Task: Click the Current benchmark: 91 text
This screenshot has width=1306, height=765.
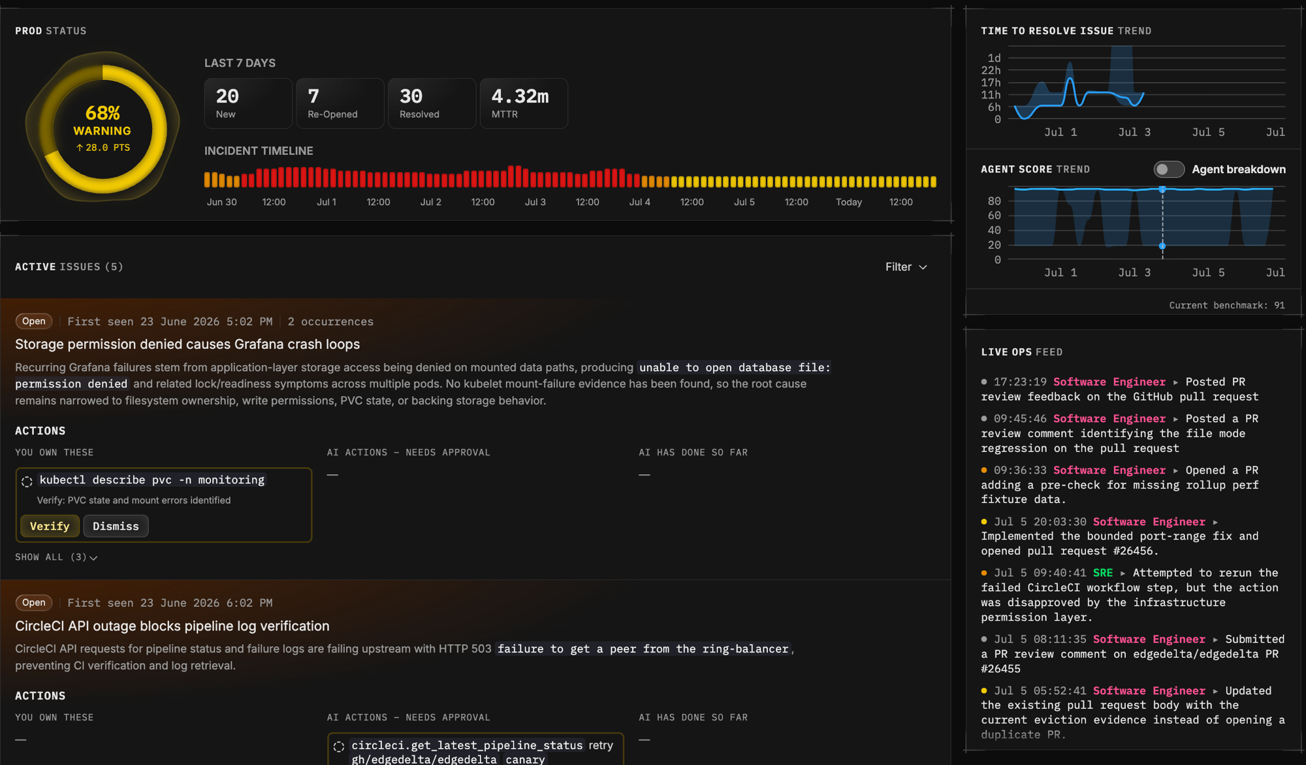Action: pos(1226,305)
